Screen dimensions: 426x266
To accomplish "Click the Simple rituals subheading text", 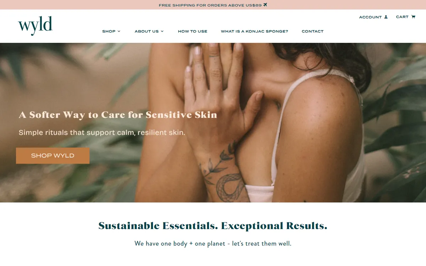I will click(x=102, y=133).
